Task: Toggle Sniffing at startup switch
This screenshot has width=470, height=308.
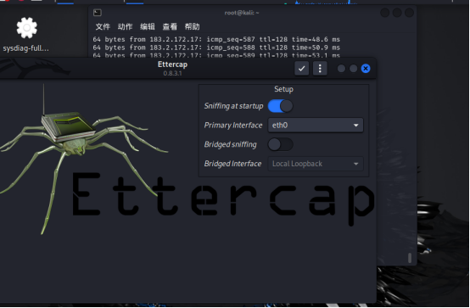Action: pos(280,106)
